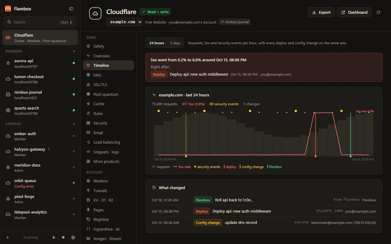The width and height of the screenshot is (391, 244).
Task: Click the Flarebox logo icon
Action: pyautogui.click(x=8, y=9)
